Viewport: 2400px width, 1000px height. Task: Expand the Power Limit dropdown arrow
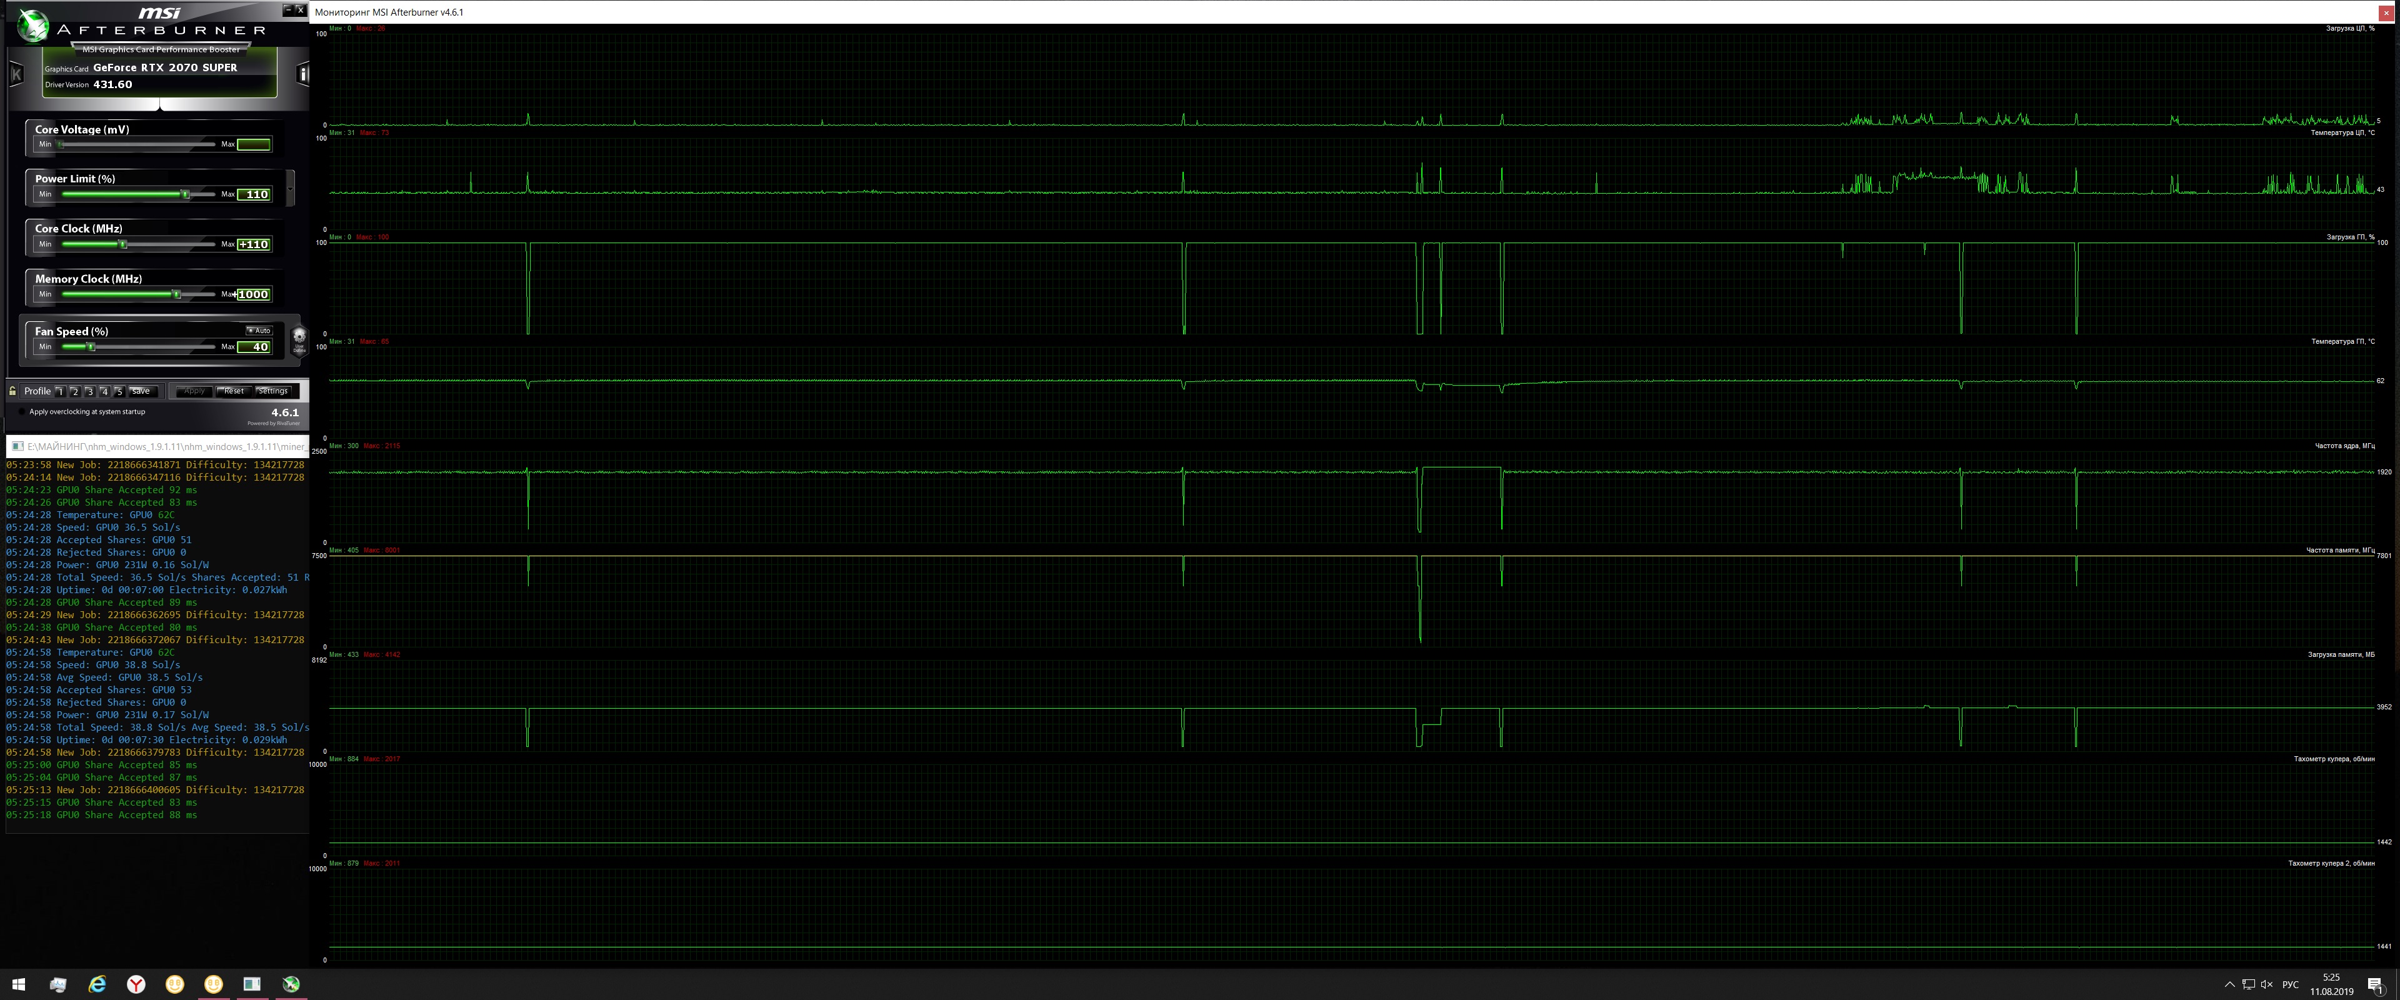click(290, 189)
